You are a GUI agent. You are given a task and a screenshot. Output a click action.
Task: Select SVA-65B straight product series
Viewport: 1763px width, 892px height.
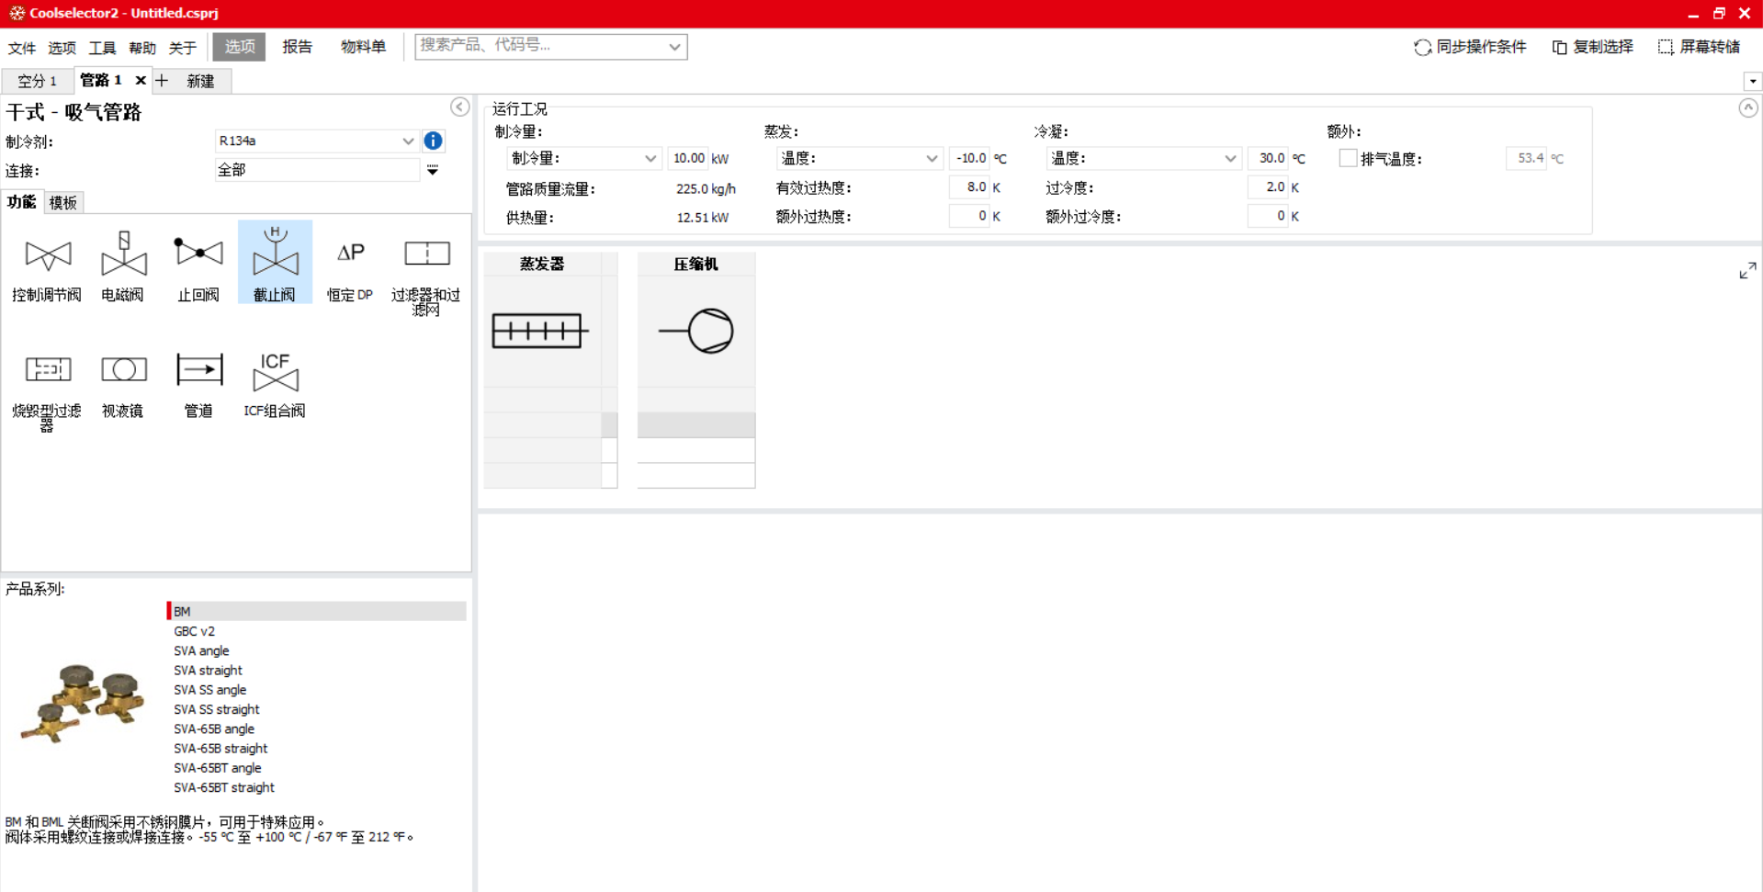(x=317, y=749)
